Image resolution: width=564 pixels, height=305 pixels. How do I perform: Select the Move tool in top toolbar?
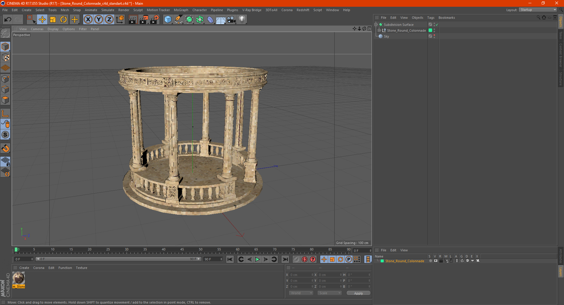tap(42, 20)
